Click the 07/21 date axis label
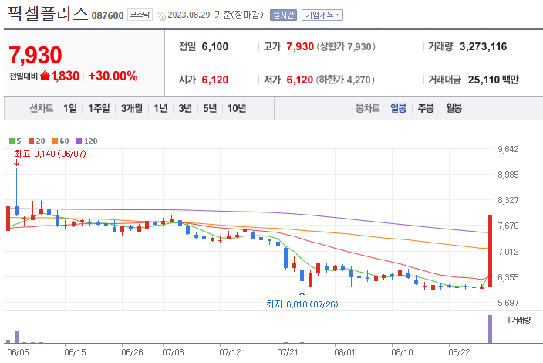The image size is (543, 363). 287,352
